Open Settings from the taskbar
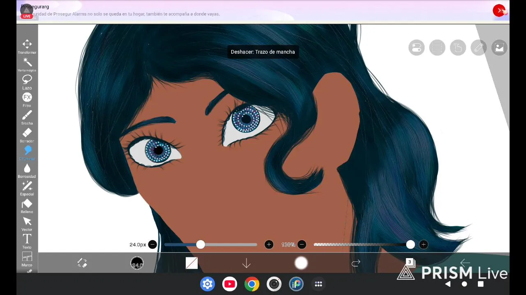The image size is (526, 295). click(x=208, y=284)
